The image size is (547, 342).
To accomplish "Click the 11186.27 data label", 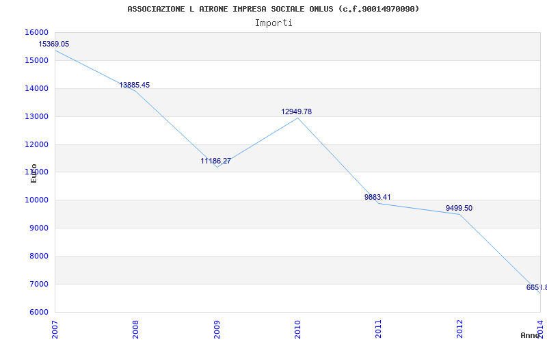I will [215, 161].
